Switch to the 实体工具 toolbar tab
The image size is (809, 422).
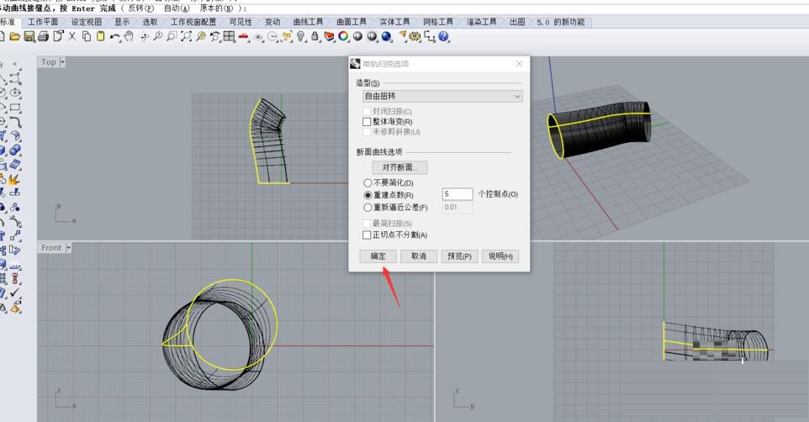pyautogui.click(x=394, y=22)
